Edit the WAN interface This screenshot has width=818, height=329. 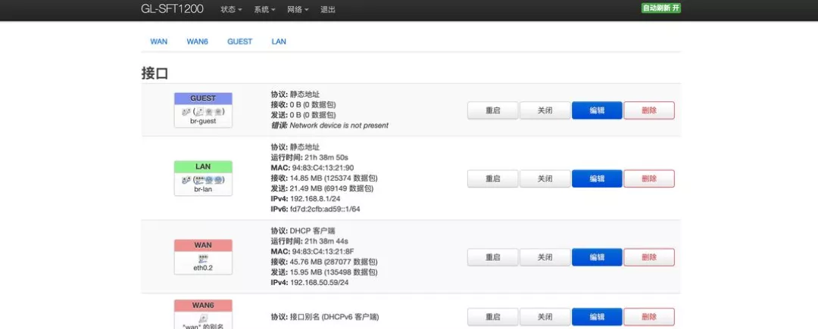click(x=597, y=257)
